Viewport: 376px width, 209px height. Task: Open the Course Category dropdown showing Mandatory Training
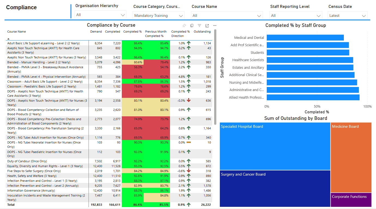tap(159, 15)
